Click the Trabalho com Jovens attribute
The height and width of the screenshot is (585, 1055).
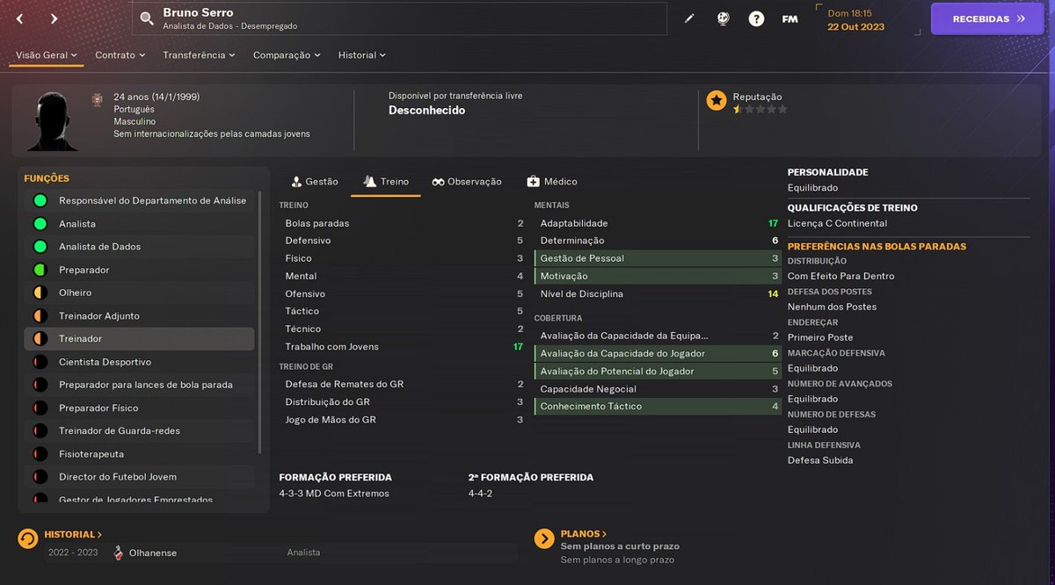point(402,347)
